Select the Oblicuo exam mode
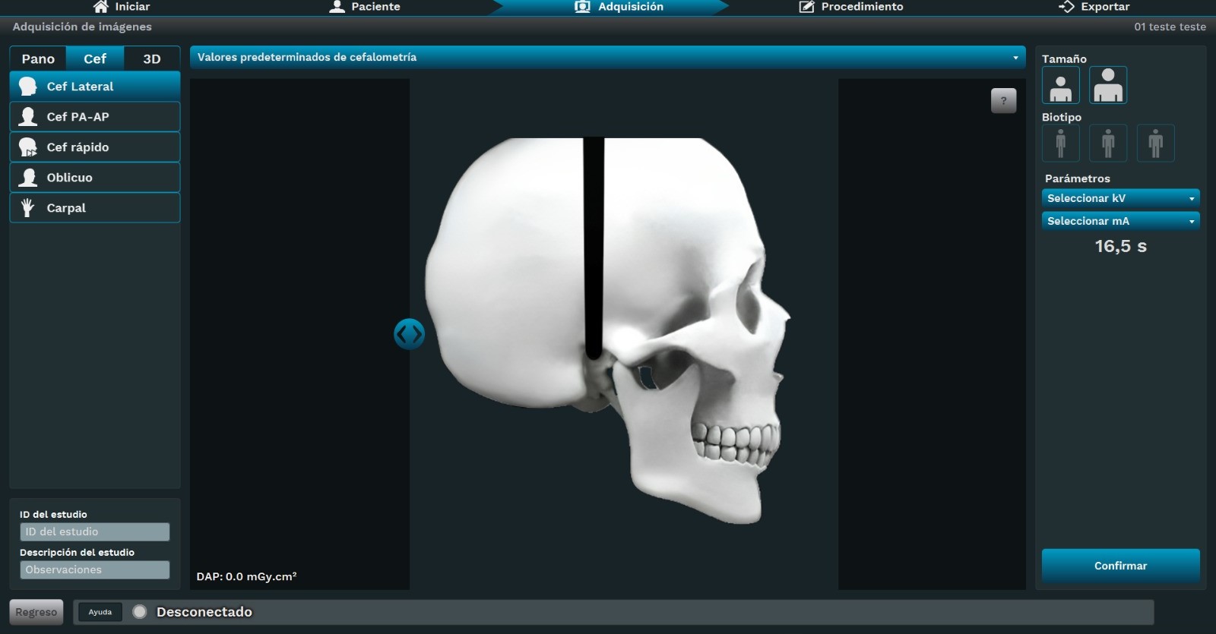The width and height of the screenshot is (1216, 634). (x=95, y=178)
